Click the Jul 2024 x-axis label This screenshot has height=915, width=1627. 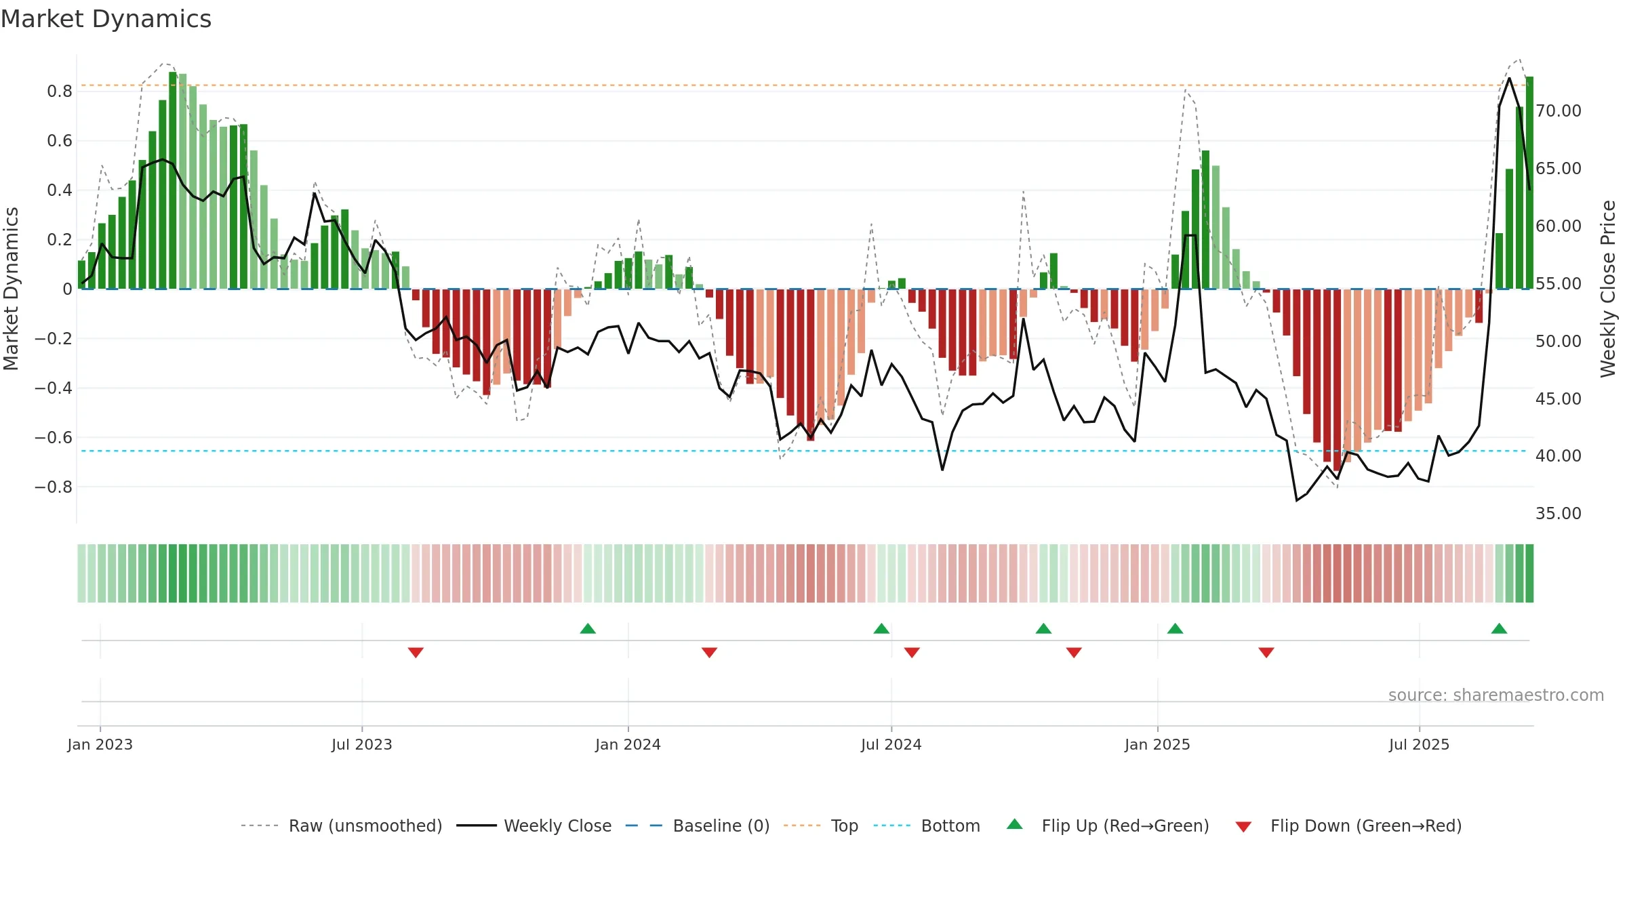point(891,744)
